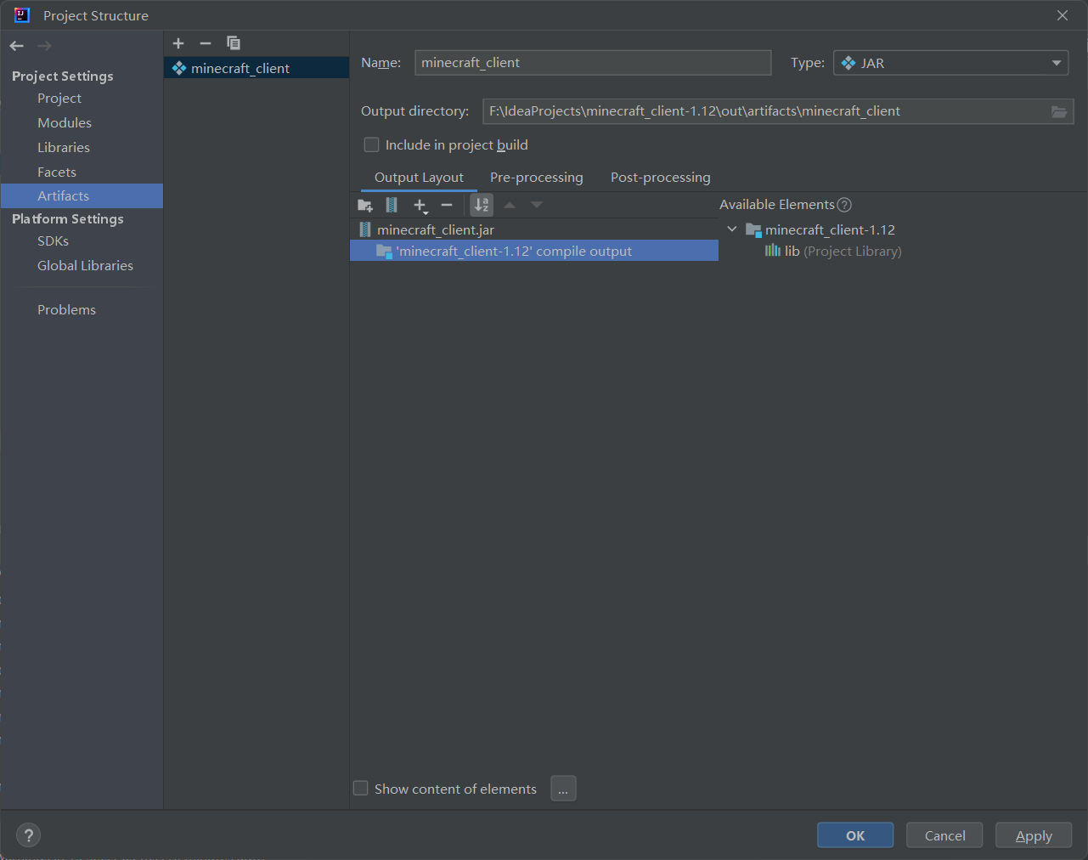The width and height of the screenshot is (1088, 860).
Task: Click the Apply button
Action: pos(1034,835)
